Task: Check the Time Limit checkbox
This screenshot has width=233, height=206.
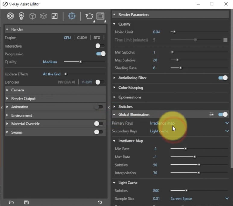Action: 225,40
